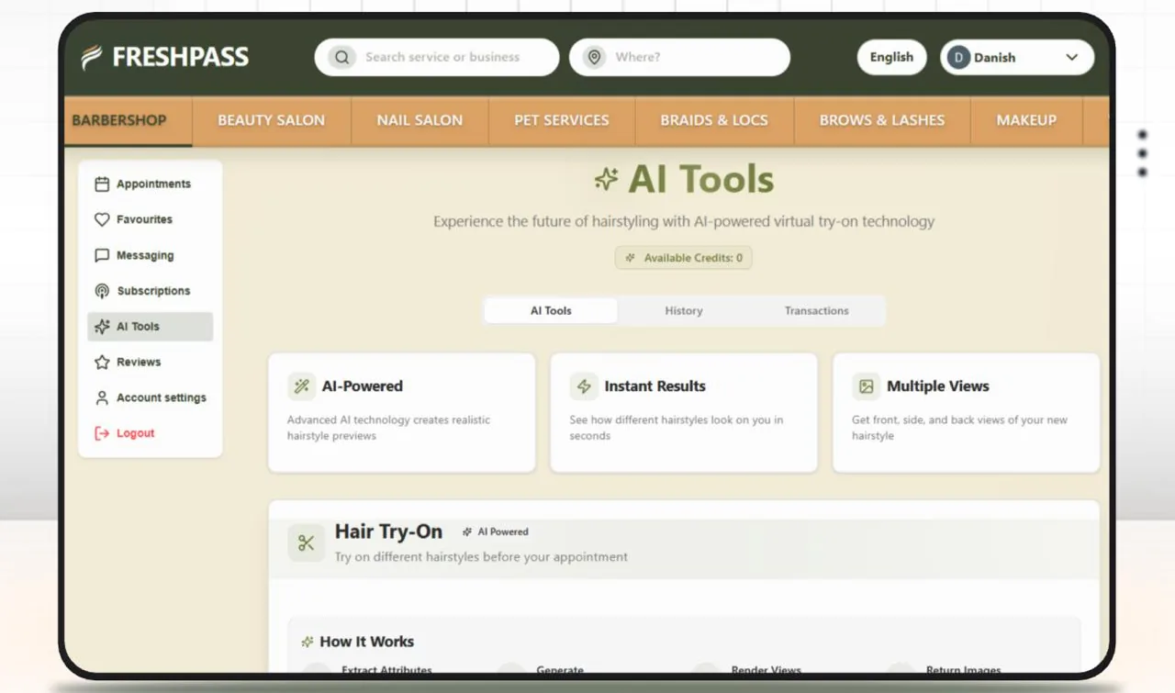This screenshot has height=693, width=1175.
Task: Click the sparkle icon beside AI Tools heading
Action: coord(606,179)
